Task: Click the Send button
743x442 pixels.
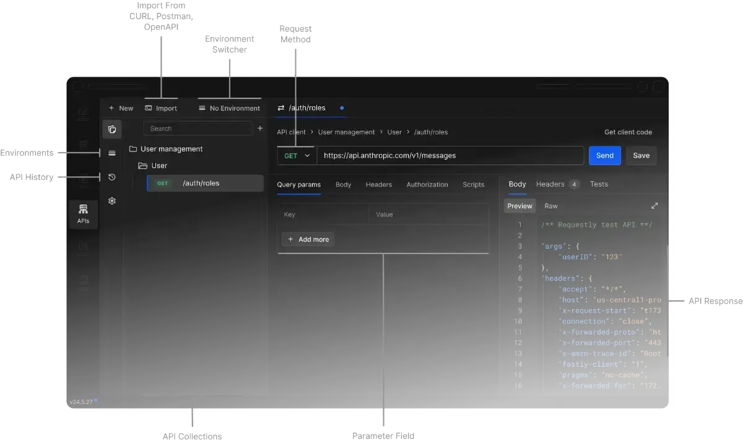Action: click(605, 155)
